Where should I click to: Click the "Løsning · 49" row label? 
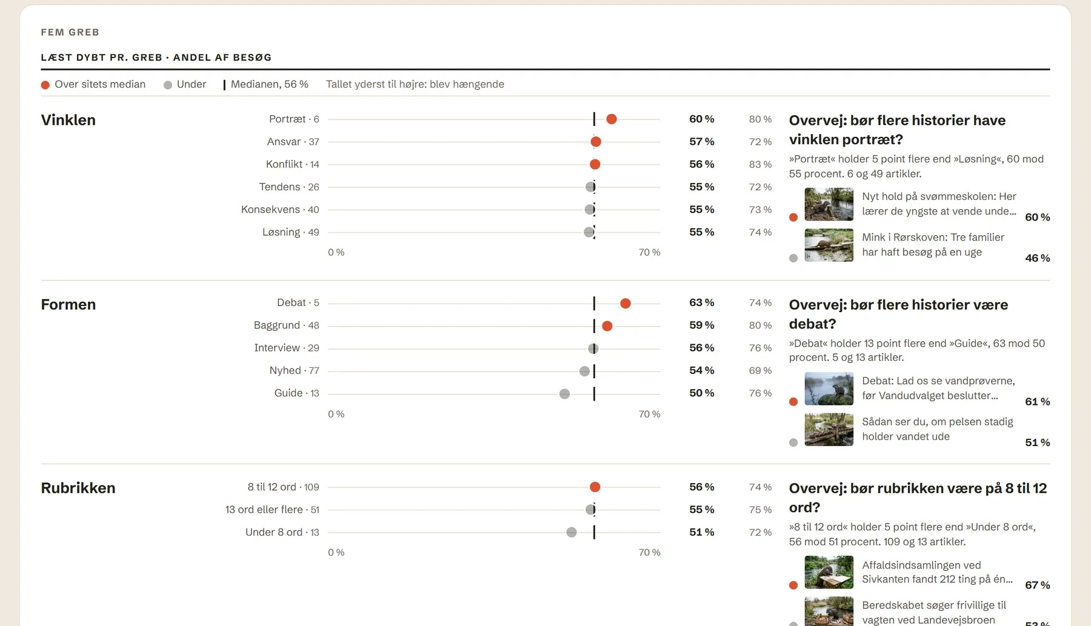click(x=290, y=232)
